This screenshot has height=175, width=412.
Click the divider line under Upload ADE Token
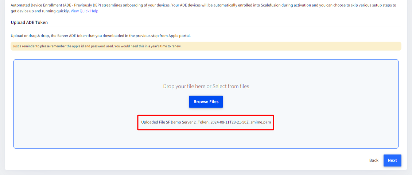pos(206,27)
